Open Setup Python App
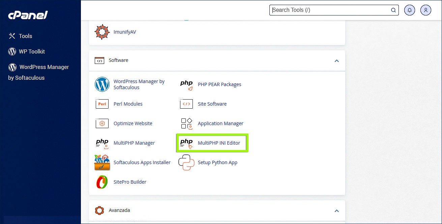Viewport: 442px width, 224px height. pos(217,162)
